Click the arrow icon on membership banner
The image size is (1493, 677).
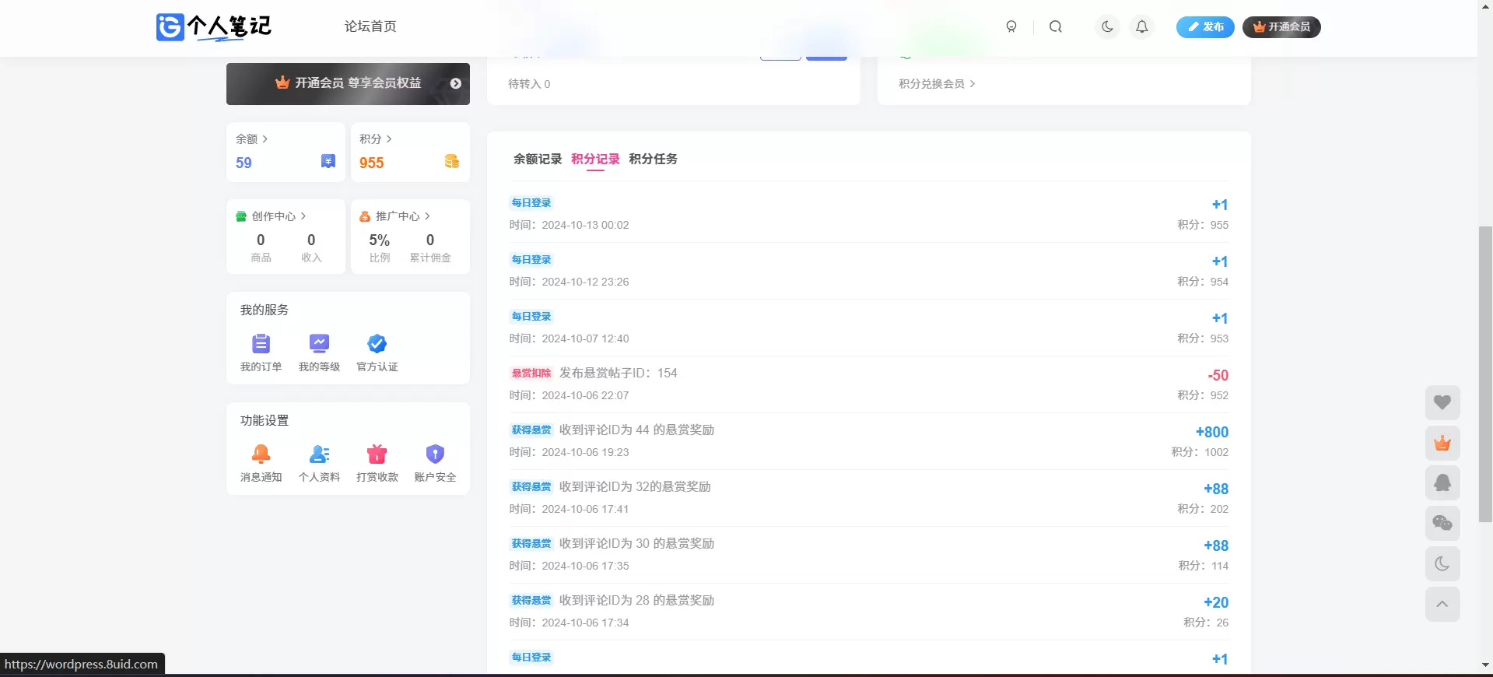click(456, 83)
